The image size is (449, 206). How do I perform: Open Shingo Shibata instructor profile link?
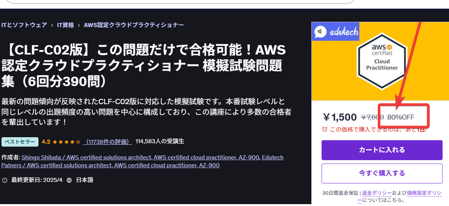pos(140,158)
